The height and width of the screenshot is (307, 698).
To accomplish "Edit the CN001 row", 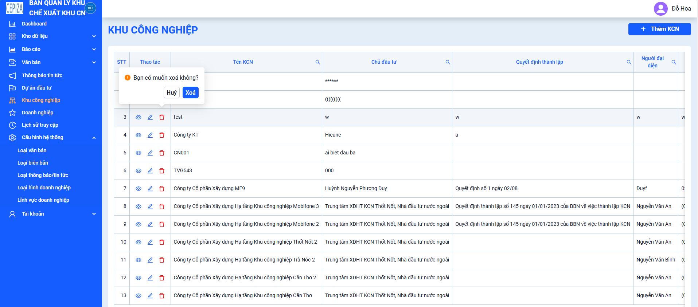I will click(150, 153).
